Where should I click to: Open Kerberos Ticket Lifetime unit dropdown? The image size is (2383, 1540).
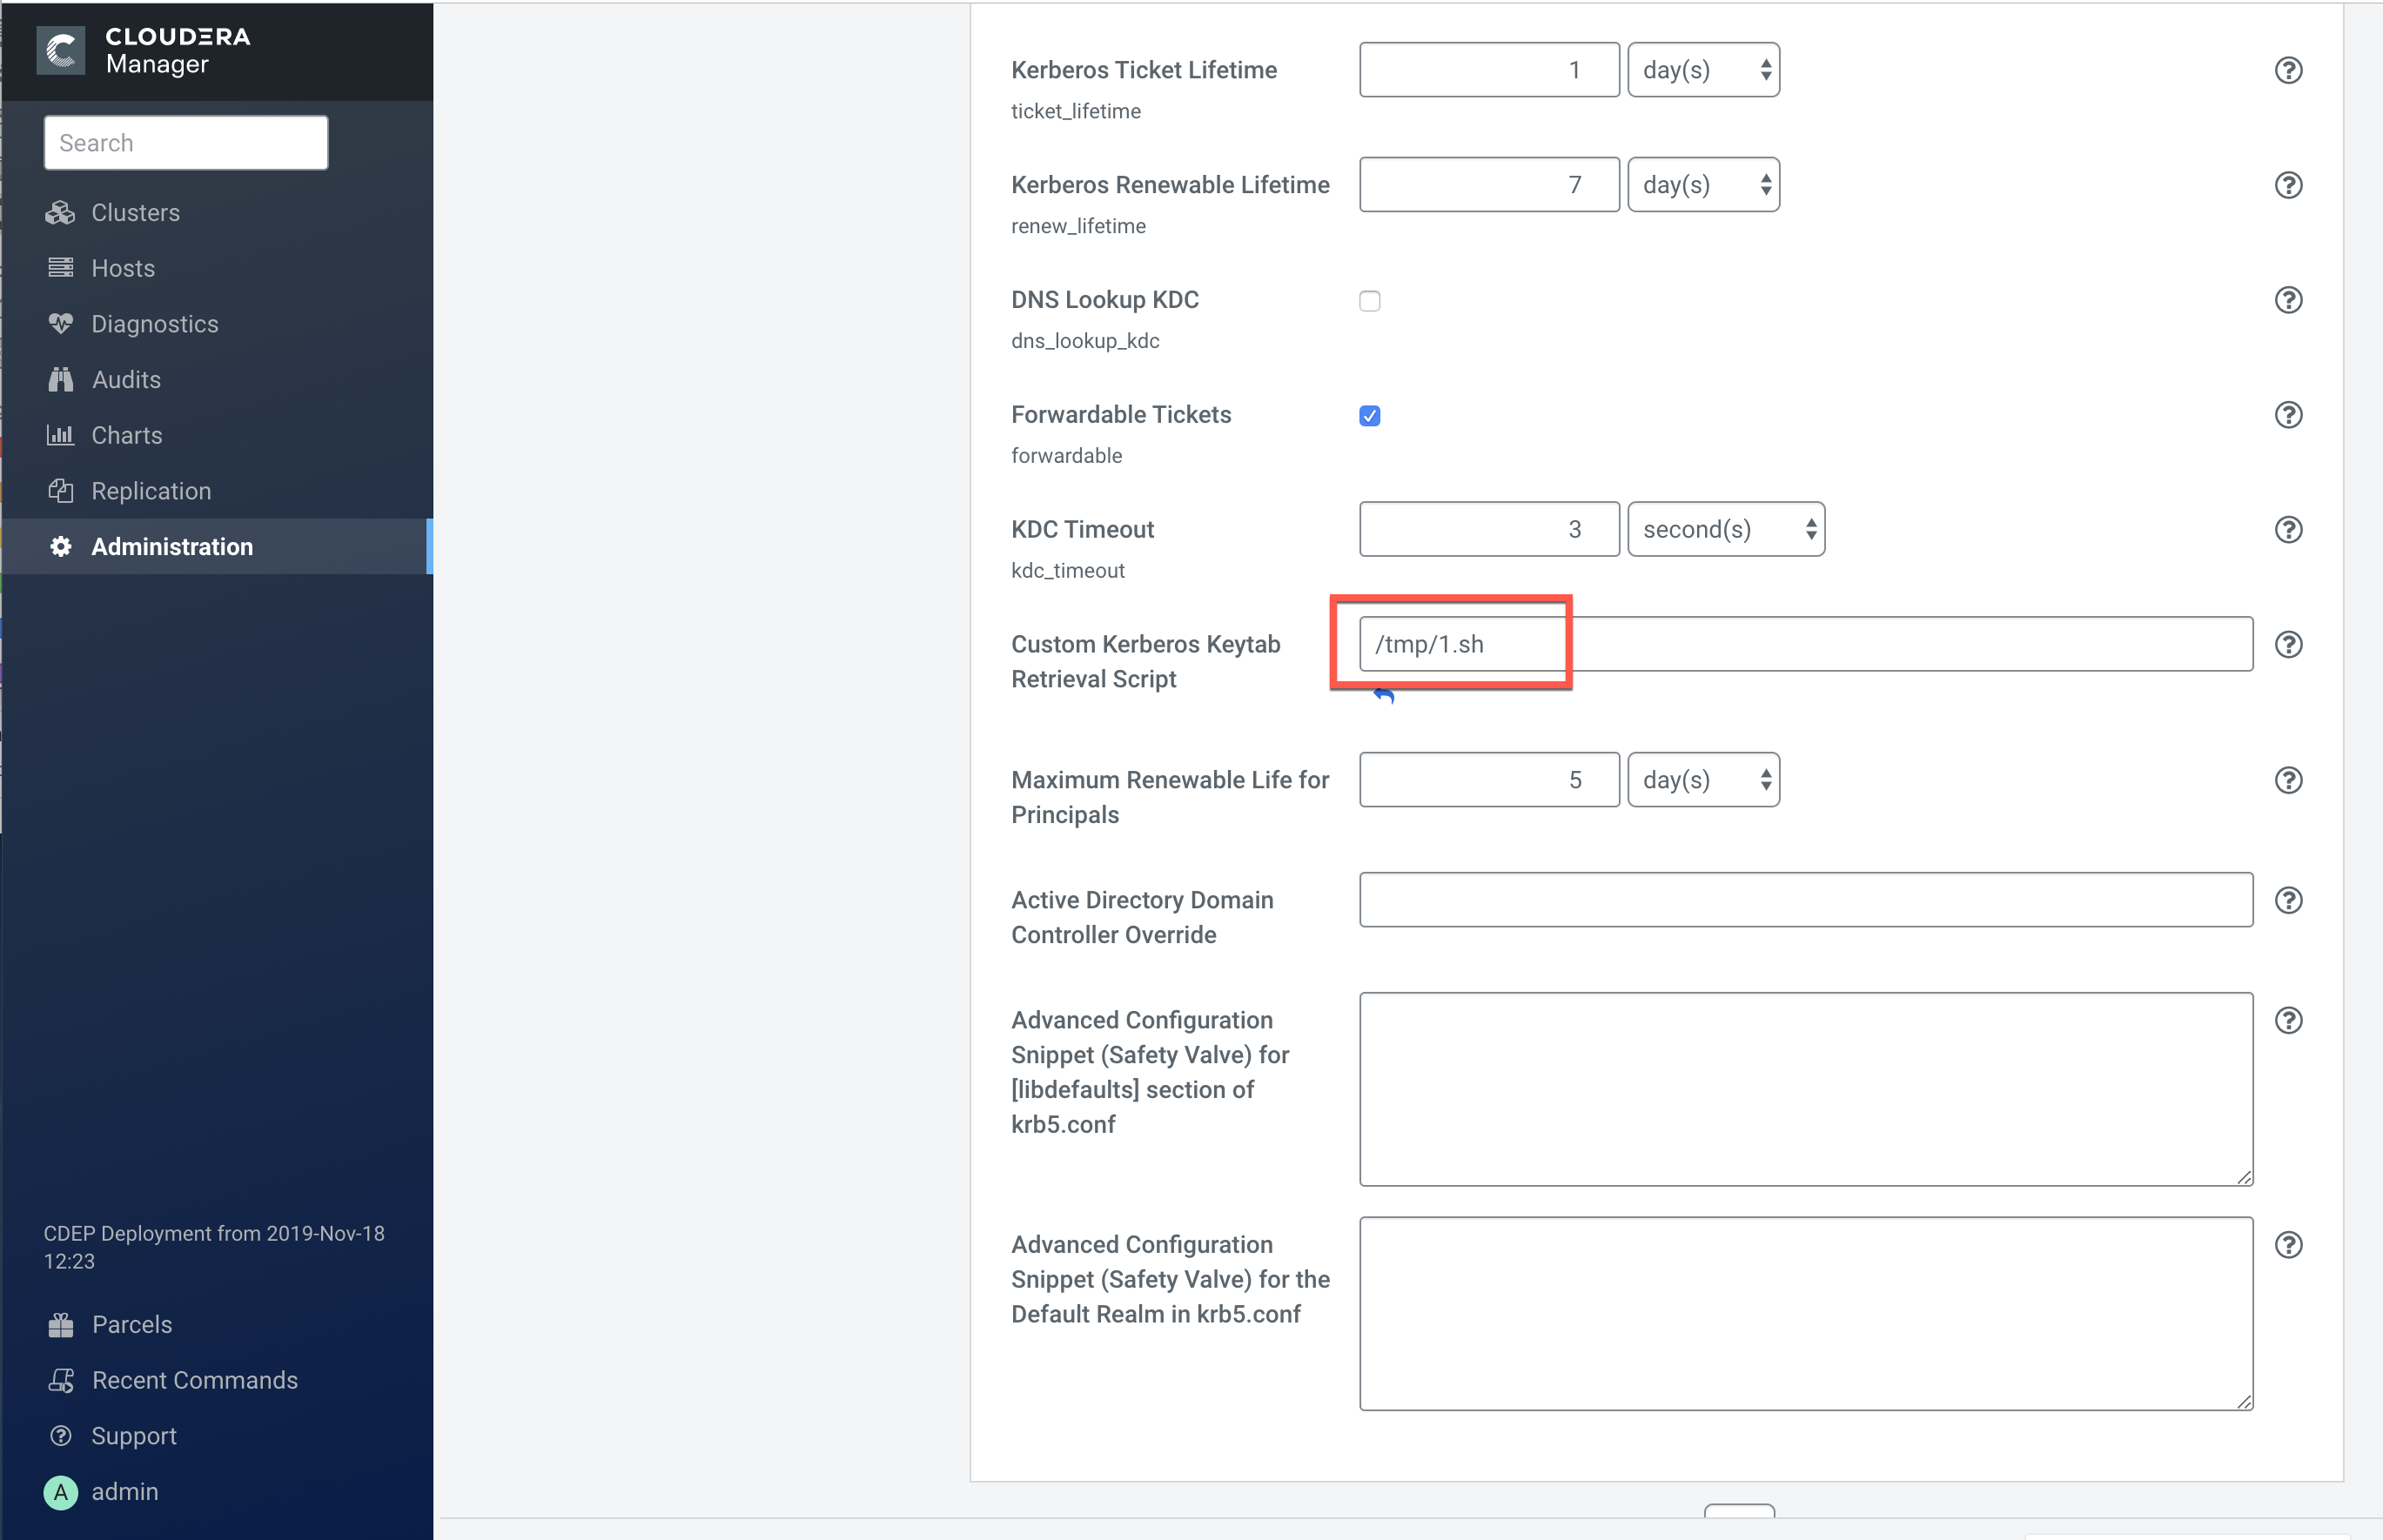[x=1702, y=70]
